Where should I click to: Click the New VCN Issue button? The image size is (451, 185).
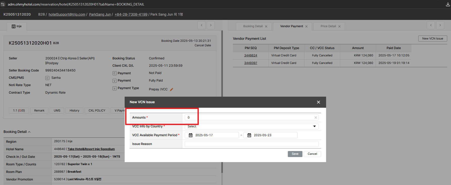click(432, 39)
